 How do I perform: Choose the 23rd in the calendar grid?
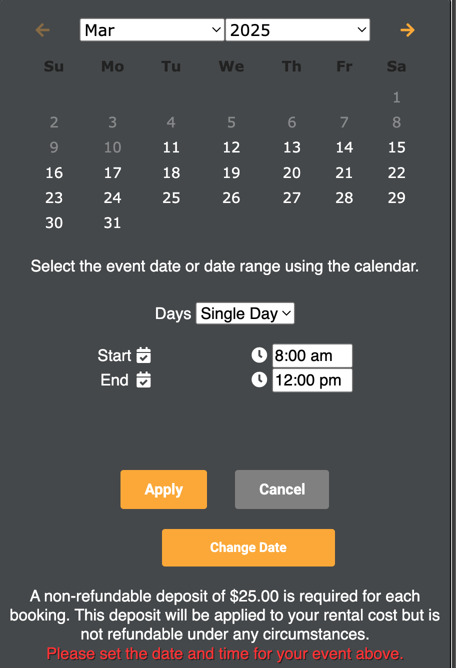click(54, 198)
